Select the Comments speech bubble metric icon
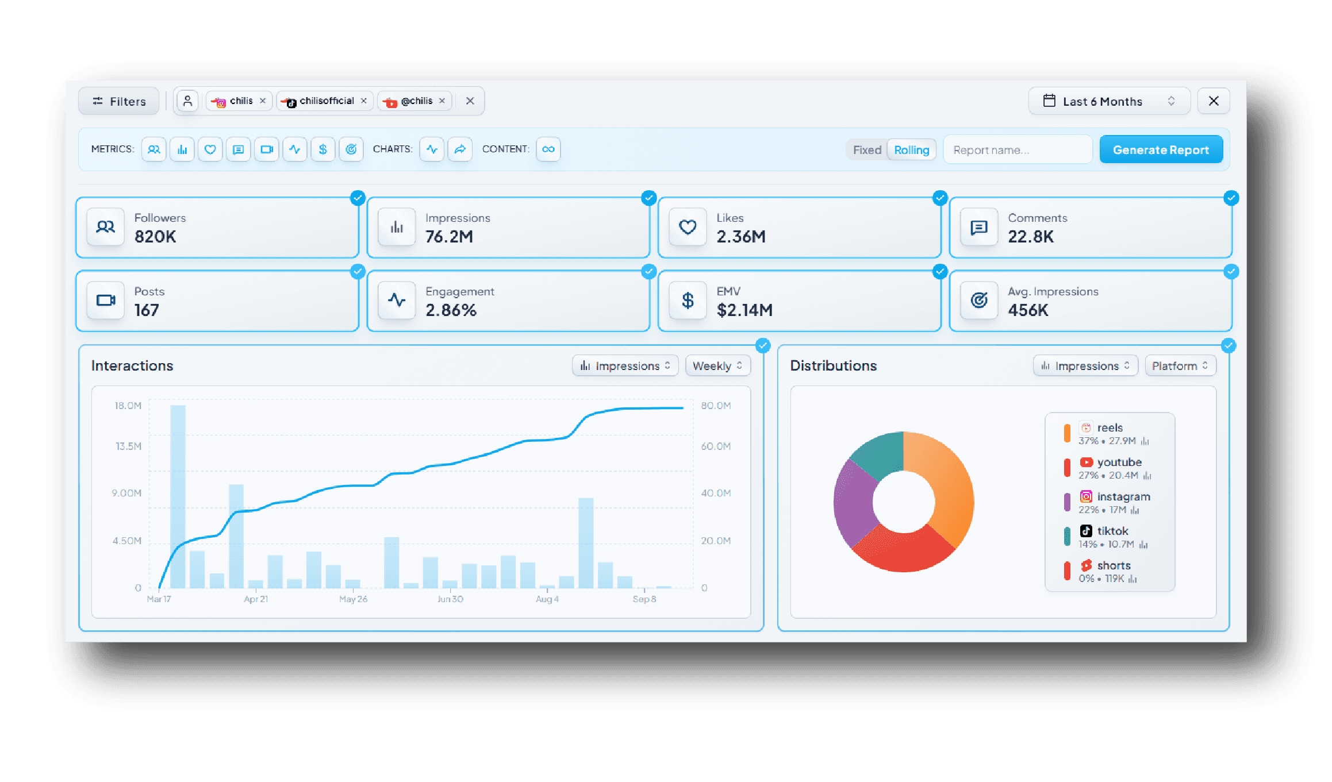This screenshot has height=782, width=1332. (239, 149)
